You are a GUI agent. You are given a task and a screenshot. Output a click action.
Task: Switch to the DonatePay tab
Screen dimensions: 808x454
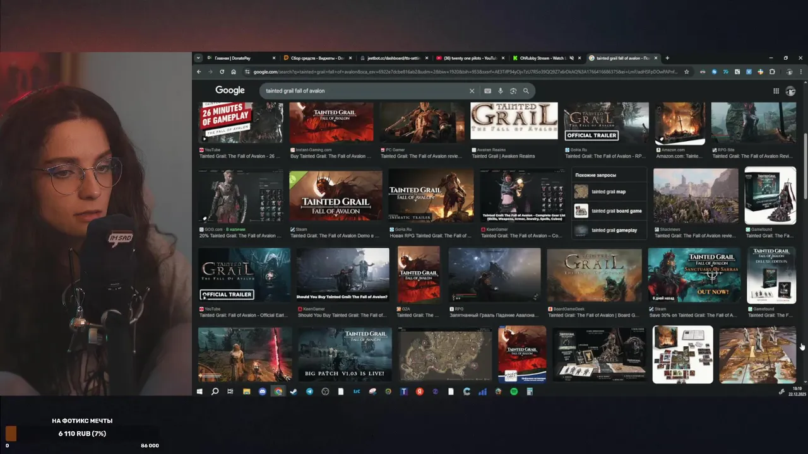pyautogui.click(x=241, y=58)
